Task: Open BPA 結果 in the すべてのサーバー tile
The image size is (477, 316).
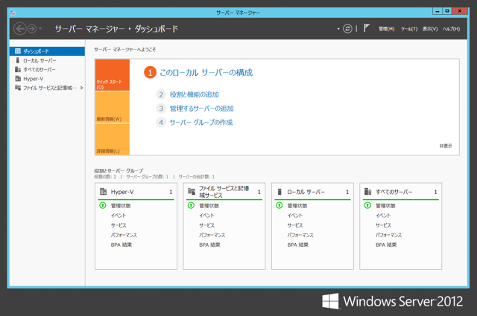Action: coord(386,245)
